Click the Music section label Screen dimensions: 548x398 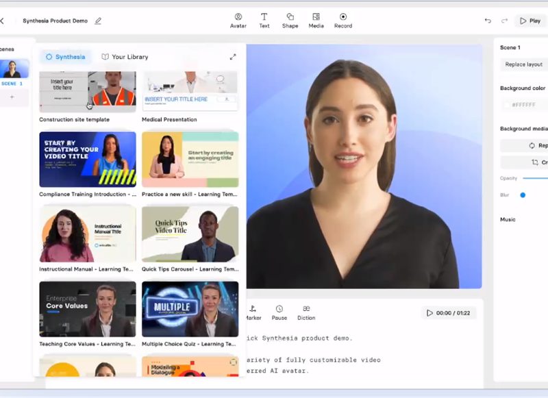pyautogui.click(x=508, y=219)
